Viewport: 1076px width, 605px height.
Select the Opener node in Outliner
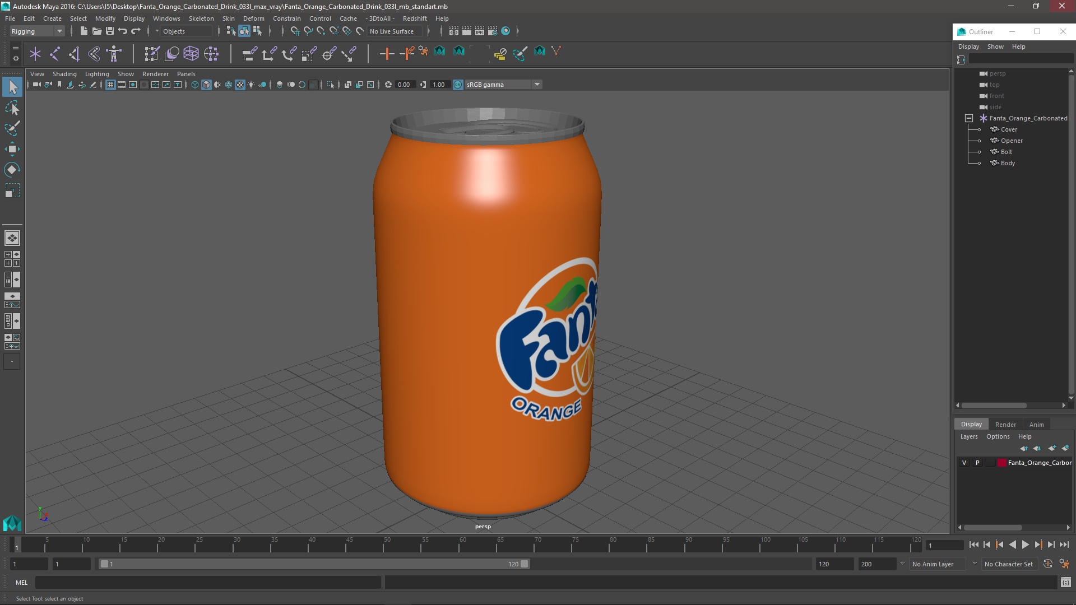pos(1012,141)
